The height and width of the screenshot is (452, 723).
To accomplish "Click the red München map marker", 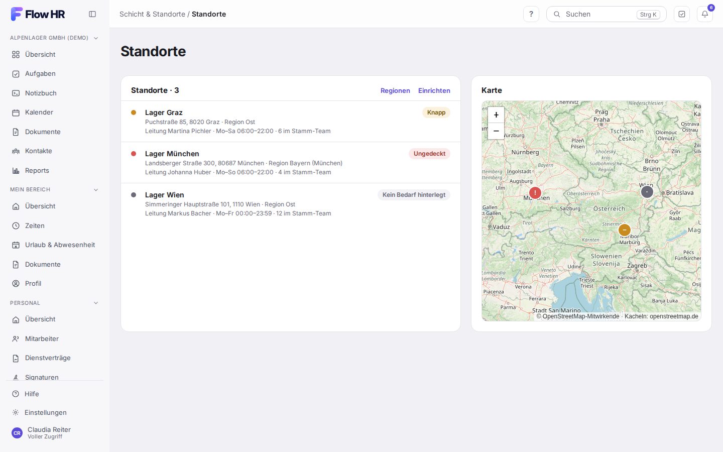I will [535, 193].
